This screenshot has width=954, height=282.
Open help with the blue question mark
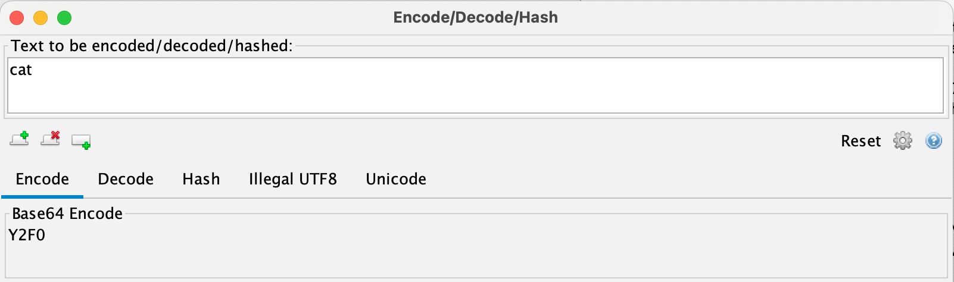[934, 141]
